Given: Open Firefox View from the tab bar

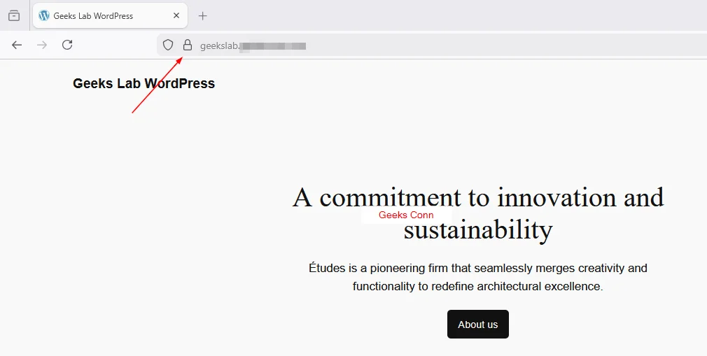Looking at the screenshot, I should click(14, 15).
